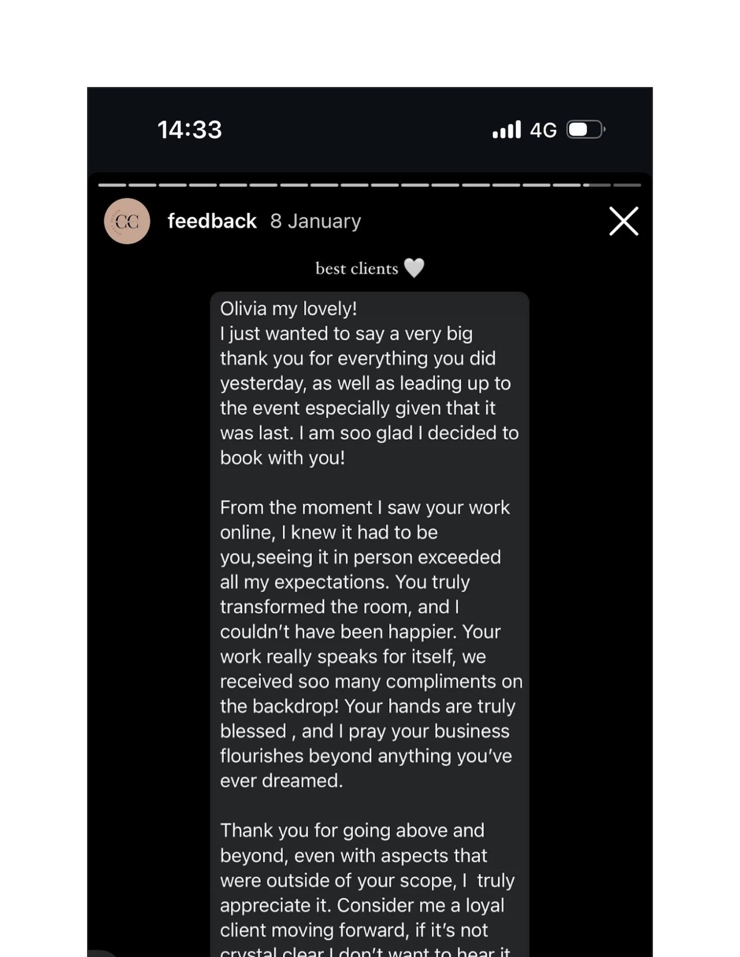
Task: Tap the white heart emoji sticker
Action: [414, 268]
